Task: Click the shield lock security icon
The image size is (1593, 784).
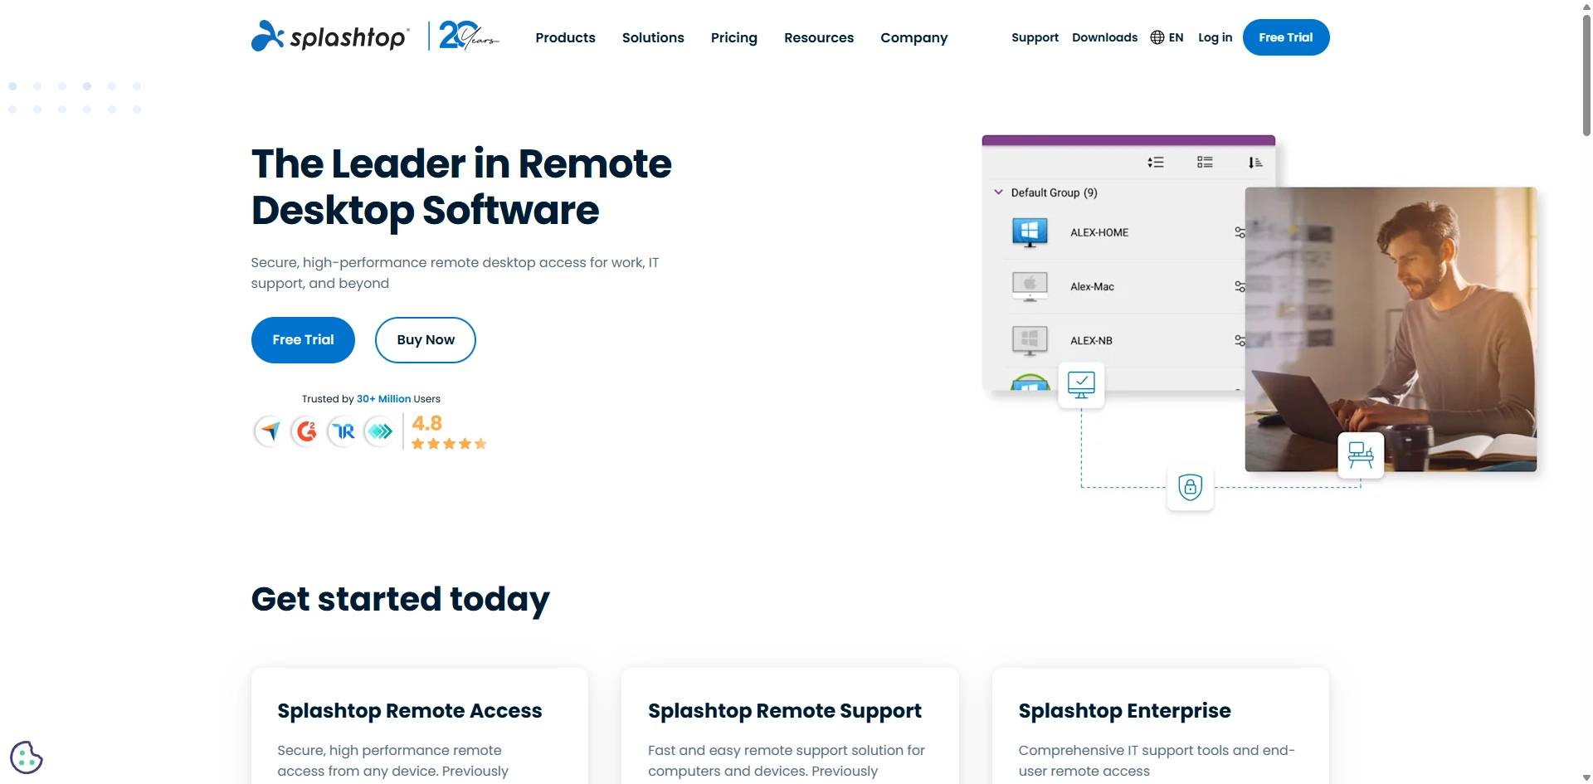Action: click(x=1190, y=487)
